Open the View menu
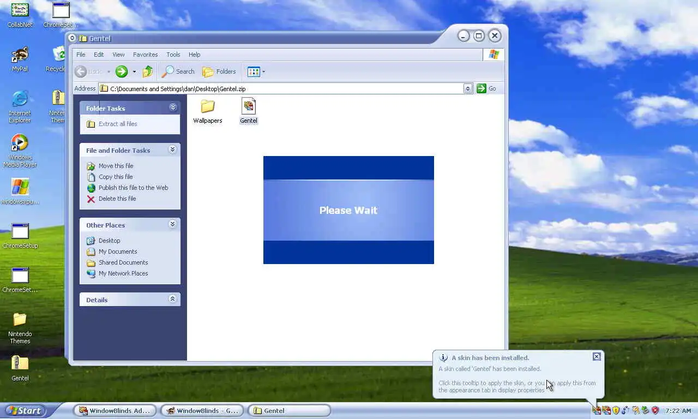Viewport: 698px width, 419px height. 118,55
